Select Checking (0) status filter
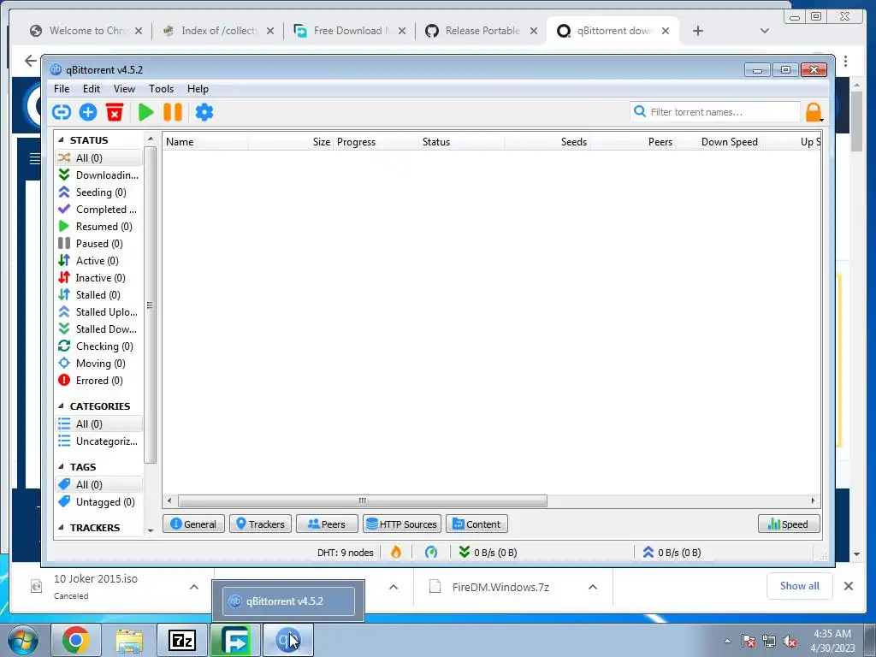Screen dimensions: 876x657 click(99, 346)
